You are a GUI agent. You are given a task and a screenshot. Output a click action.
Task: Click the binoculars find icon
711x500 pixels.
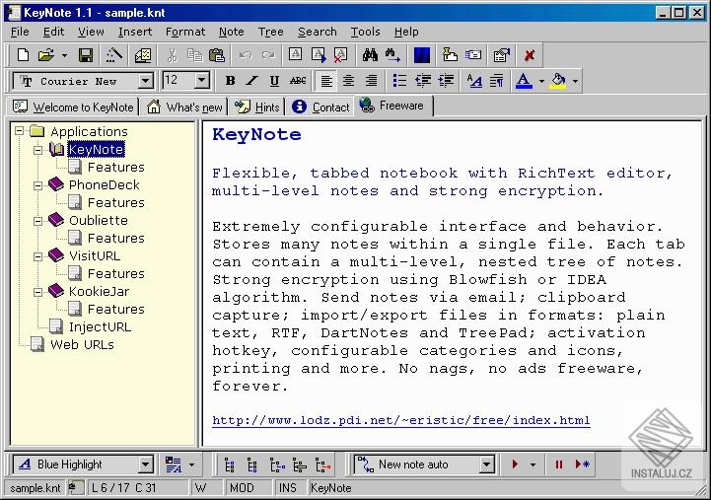click(370, 55)
